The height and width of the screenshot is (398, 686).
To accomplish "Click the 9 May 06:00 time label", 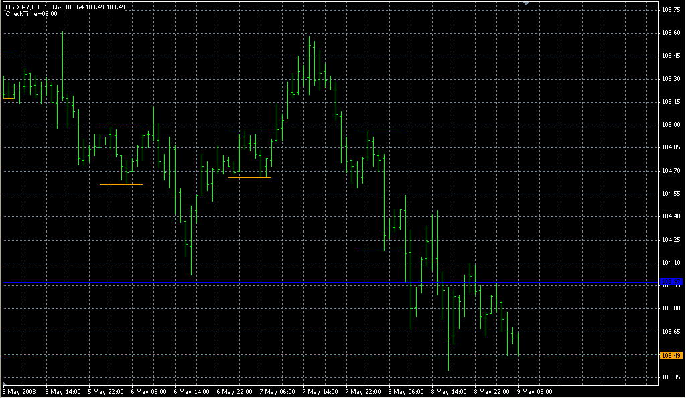I will click(x=535, y=392).
